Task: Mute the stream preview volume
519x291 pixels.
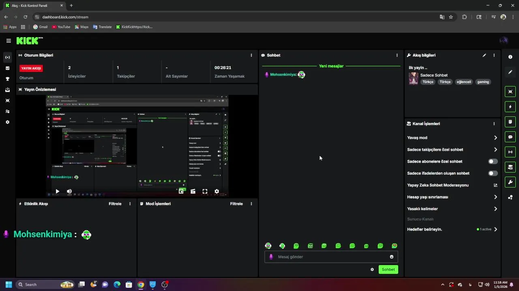Action: [69, 192]
